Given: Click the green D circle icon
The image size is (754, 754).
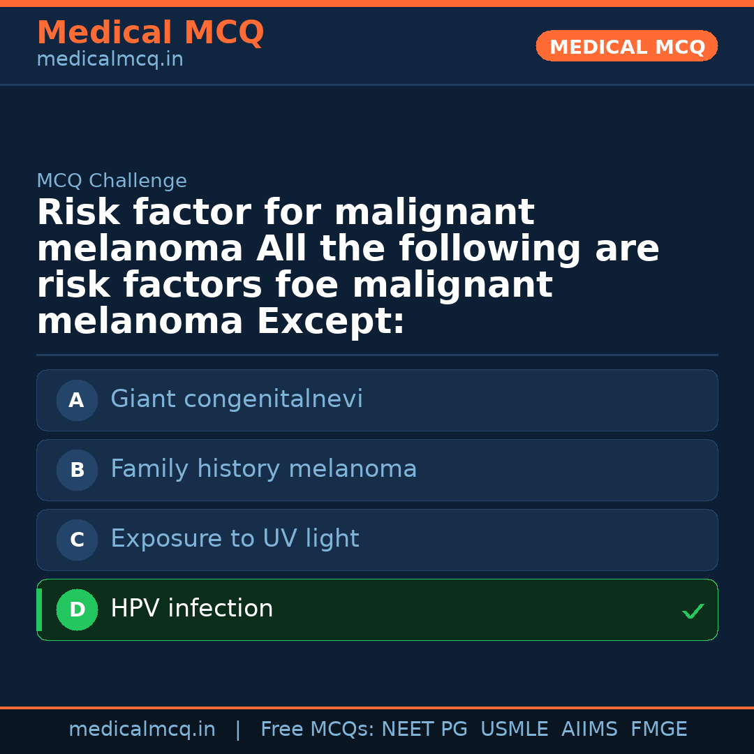Looking at the screenshot, I should point(77,609).
